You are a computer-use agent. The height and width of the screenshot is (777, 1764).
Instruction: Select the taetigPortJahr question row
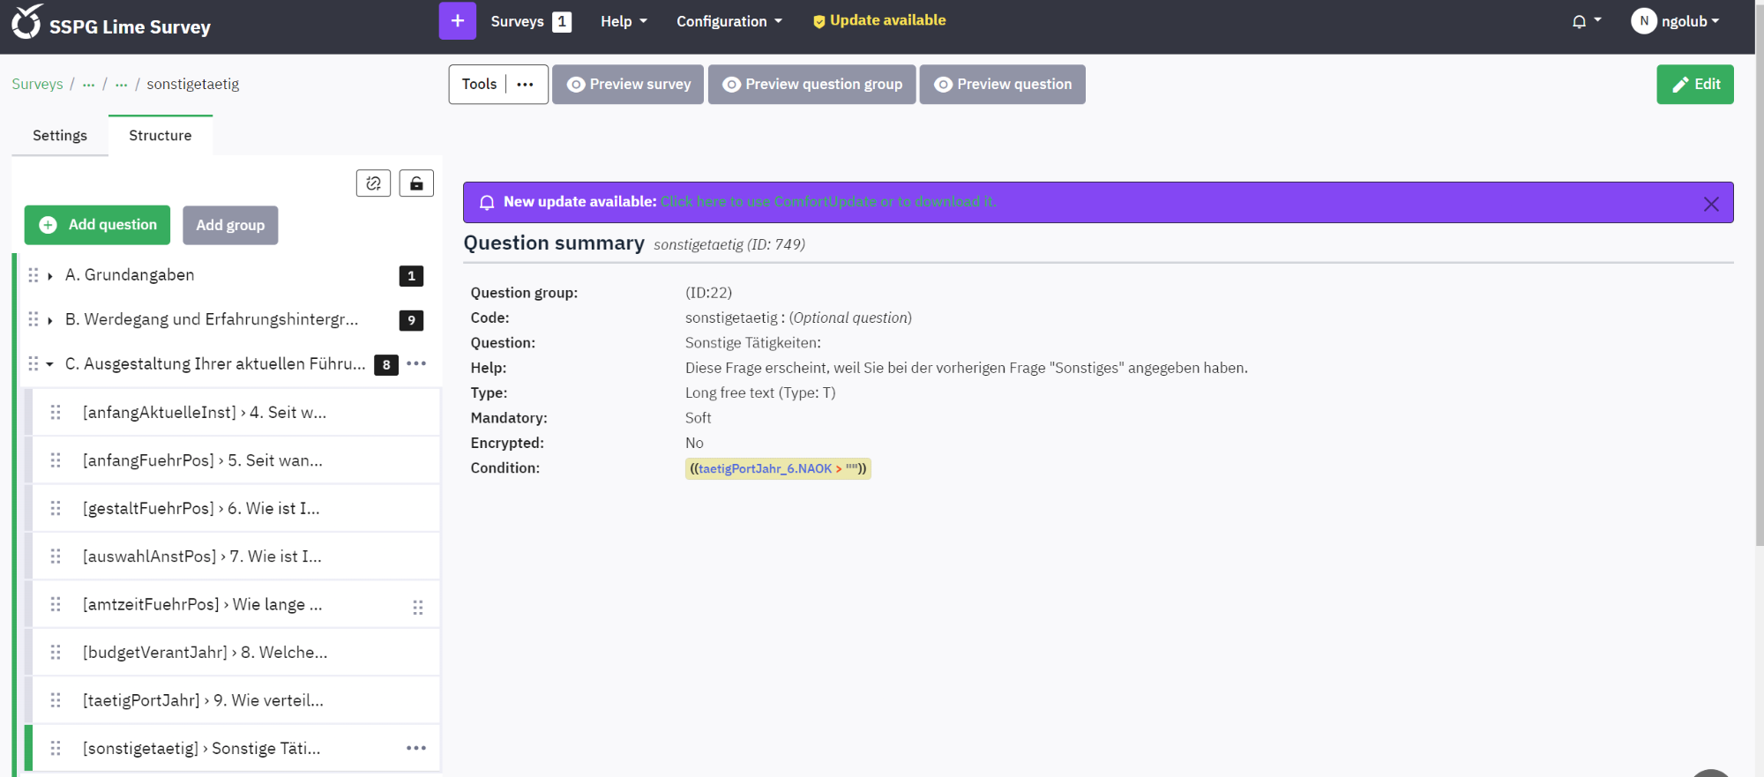pos(235,700)
